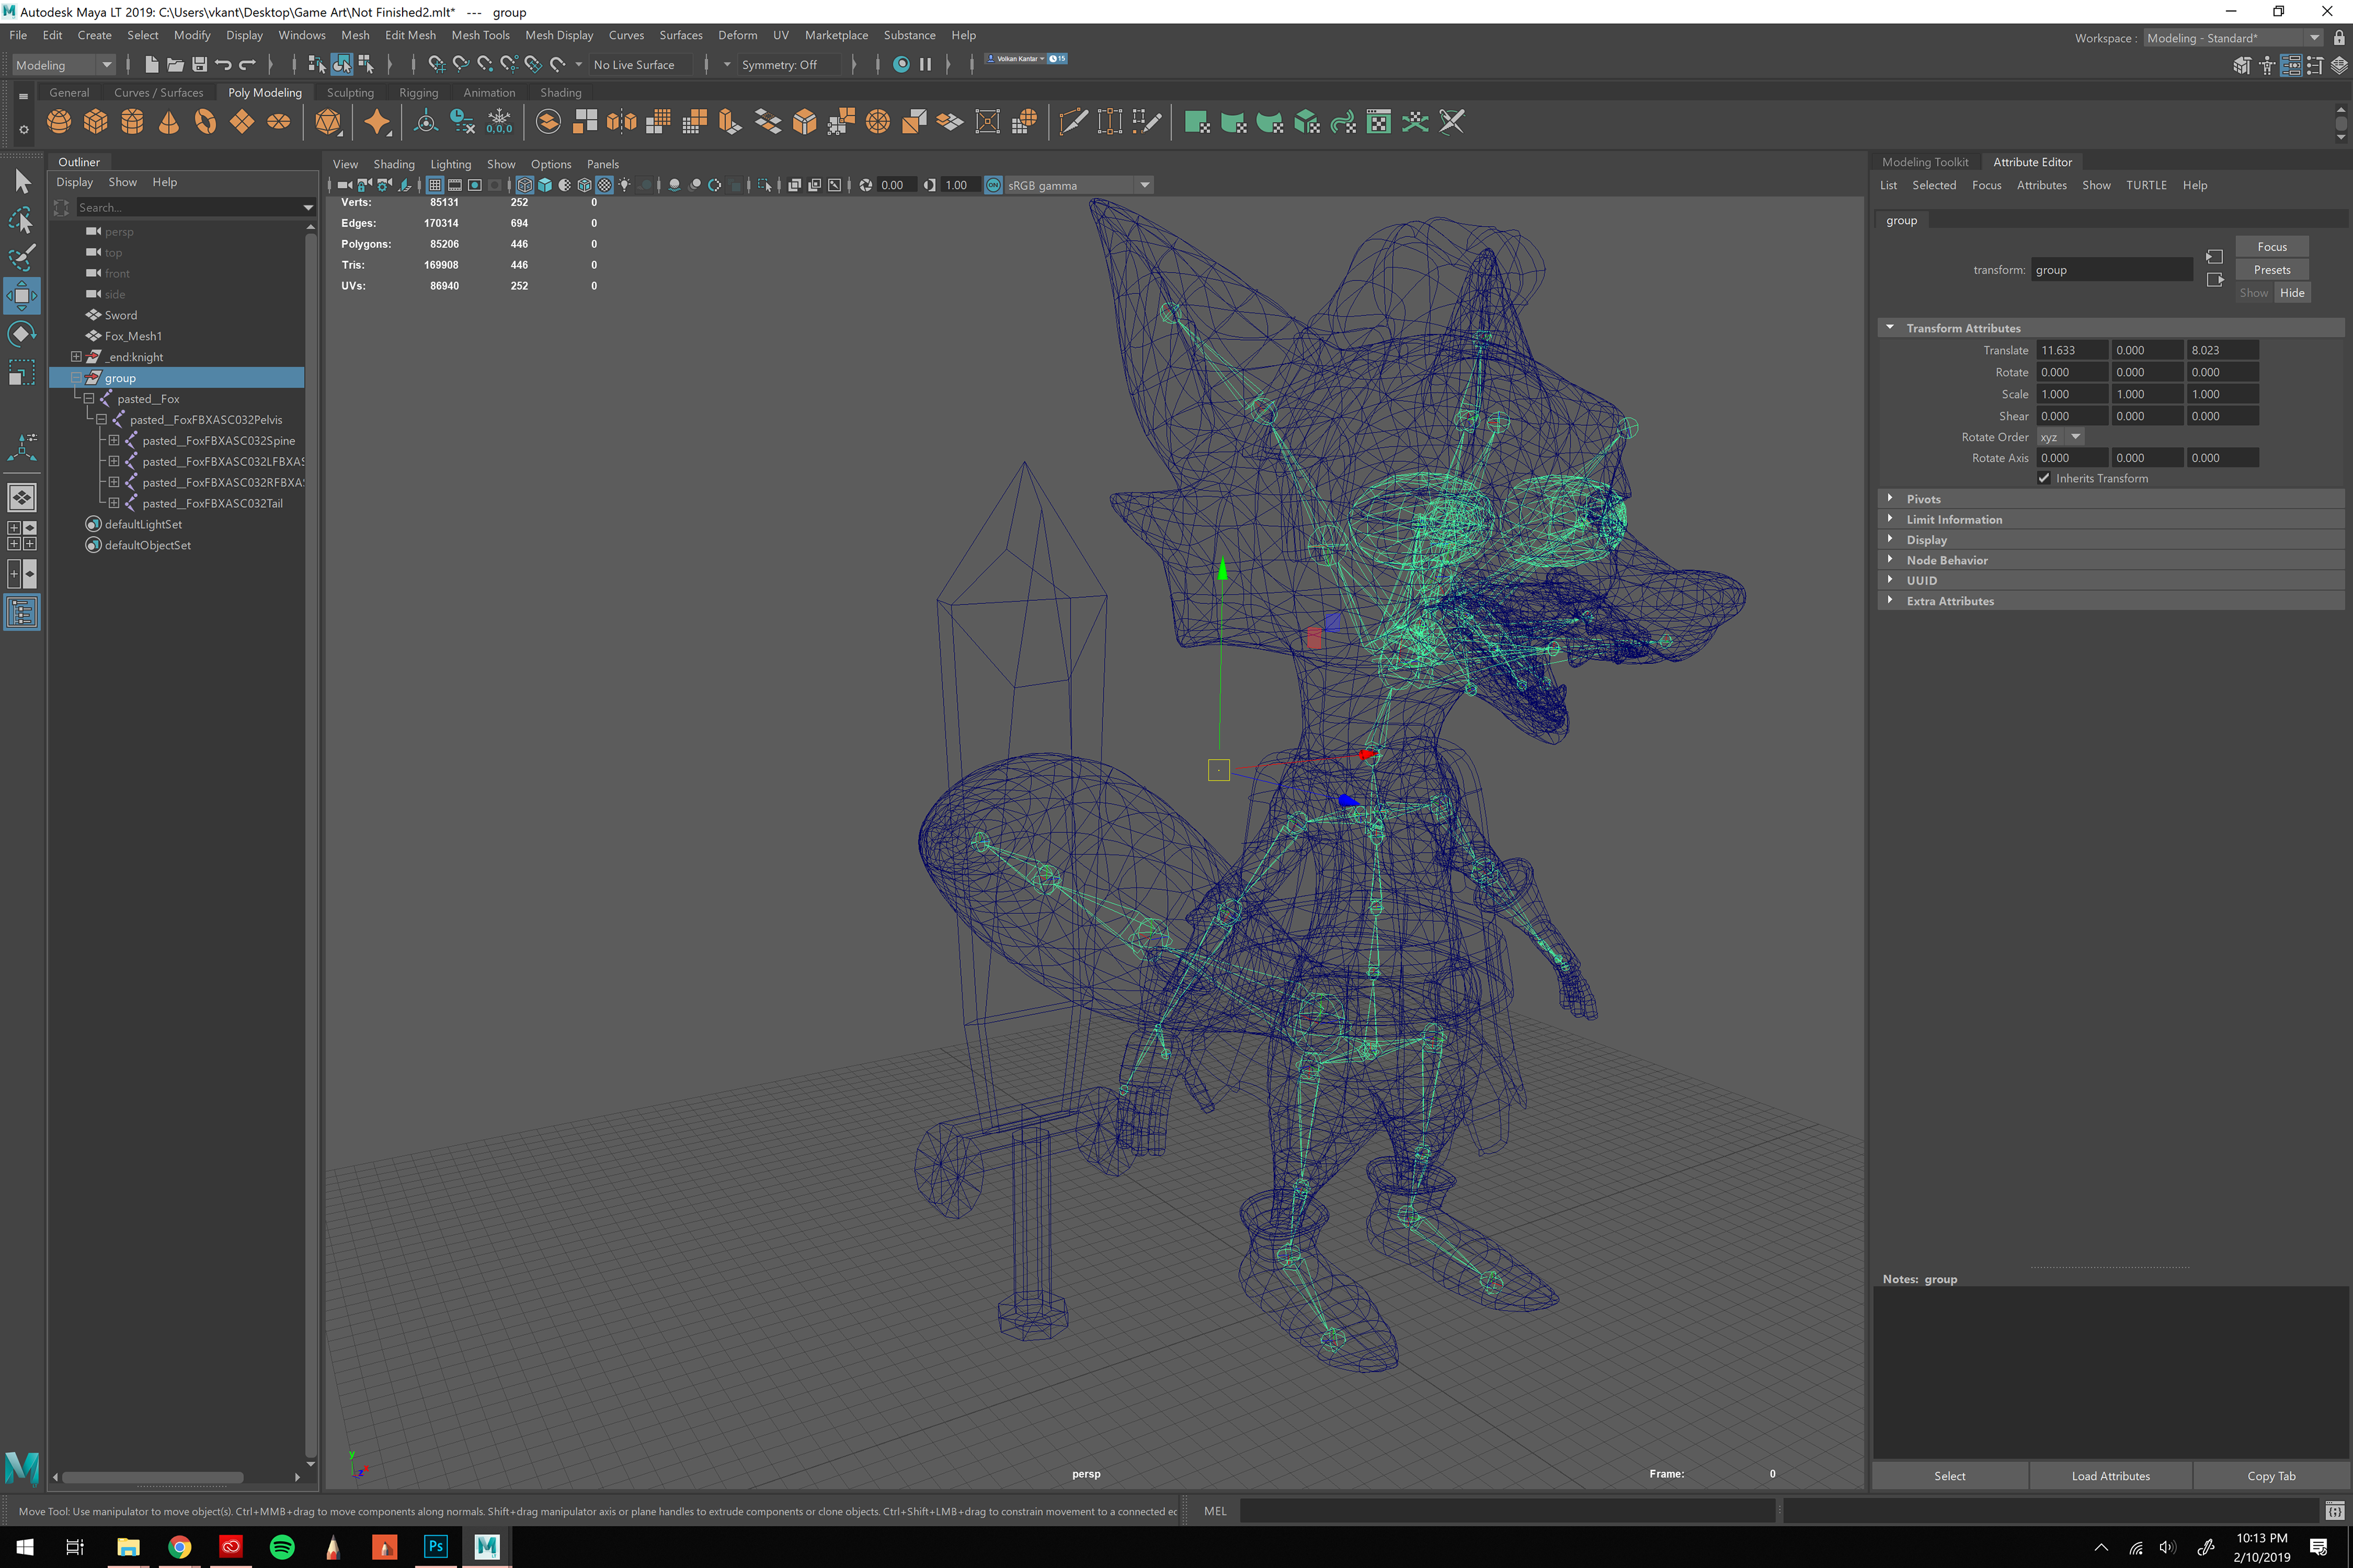
Task: Create a polygon sphere from the shelf
Action: click(59, 122)
